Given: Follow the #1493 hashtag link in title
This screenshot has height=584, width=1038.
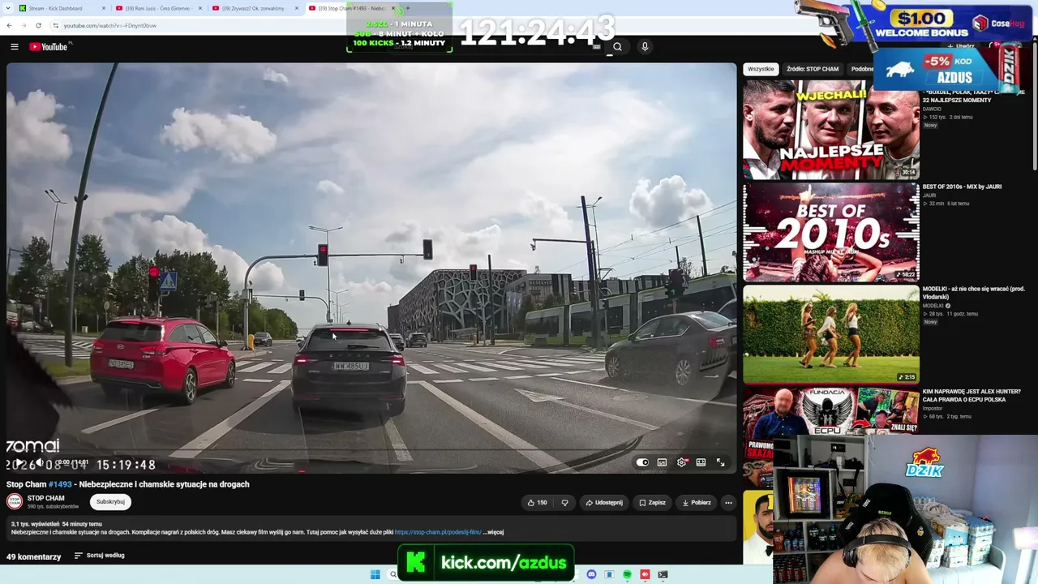Looking at the screenshot, I should (x=60, y=484).
